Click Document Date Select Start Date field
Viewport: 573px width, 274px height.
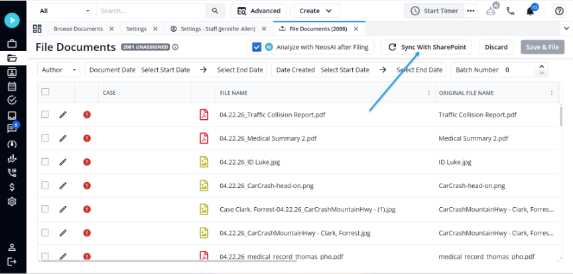point(166,69)
